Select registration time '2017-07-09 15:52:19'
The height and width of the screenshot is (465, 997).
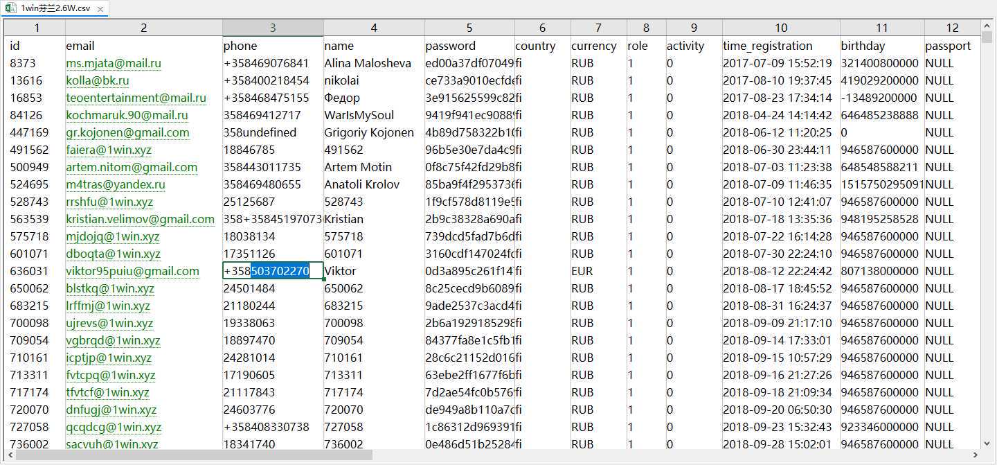click(x=781, y=63)
